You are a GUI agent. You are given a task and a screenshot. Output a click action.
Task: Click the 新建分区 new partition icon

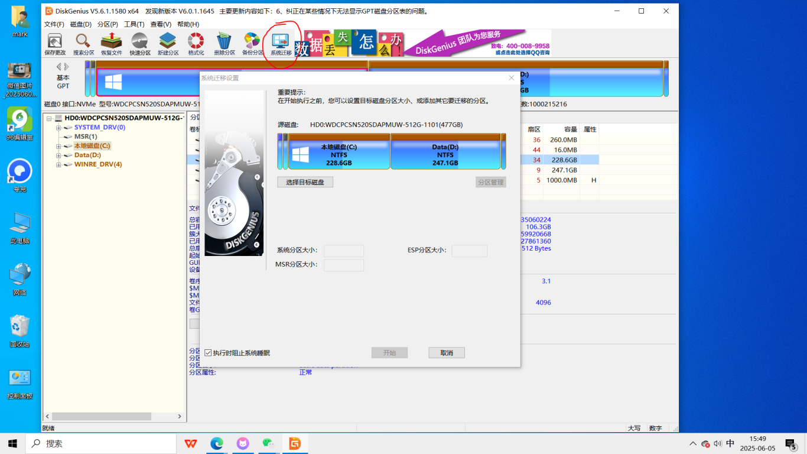tap(168, 44)
